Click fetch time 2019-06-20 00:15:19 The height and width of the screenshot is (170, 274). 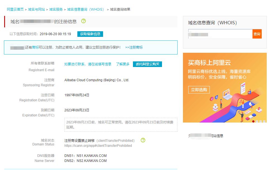[55, 34]
